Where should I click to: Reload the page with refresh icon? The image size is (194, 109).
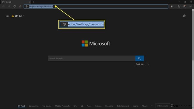(x=15, y=6)
